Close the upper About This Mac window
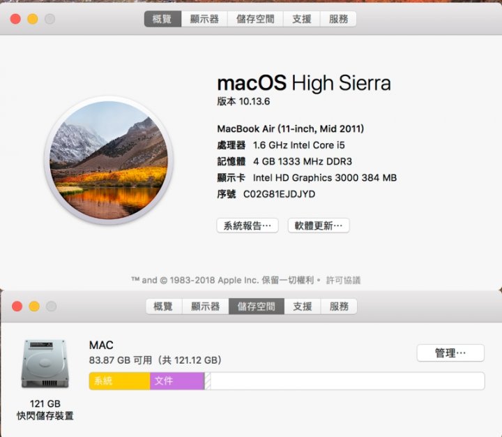Viewport: 502px width, 437px height. pos(15,19)
